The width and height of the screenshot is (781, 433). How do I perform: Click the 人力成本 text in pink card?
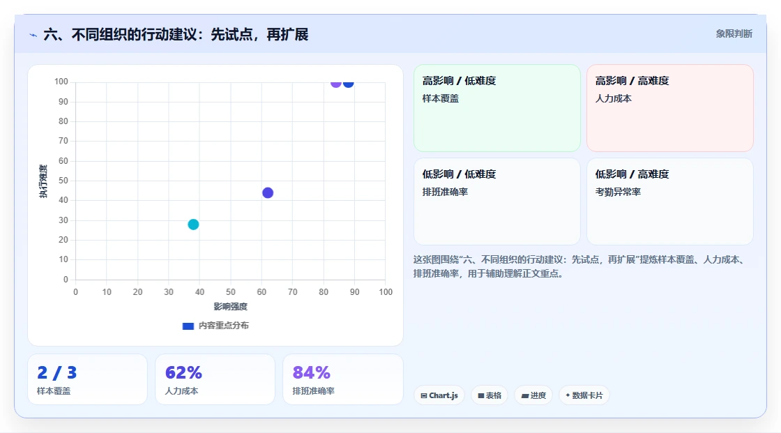point(613,98)
